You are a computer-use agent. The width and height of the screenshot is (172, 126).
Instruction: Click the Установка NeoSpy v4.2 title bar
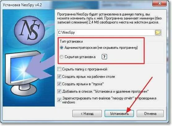coord(77,5)
